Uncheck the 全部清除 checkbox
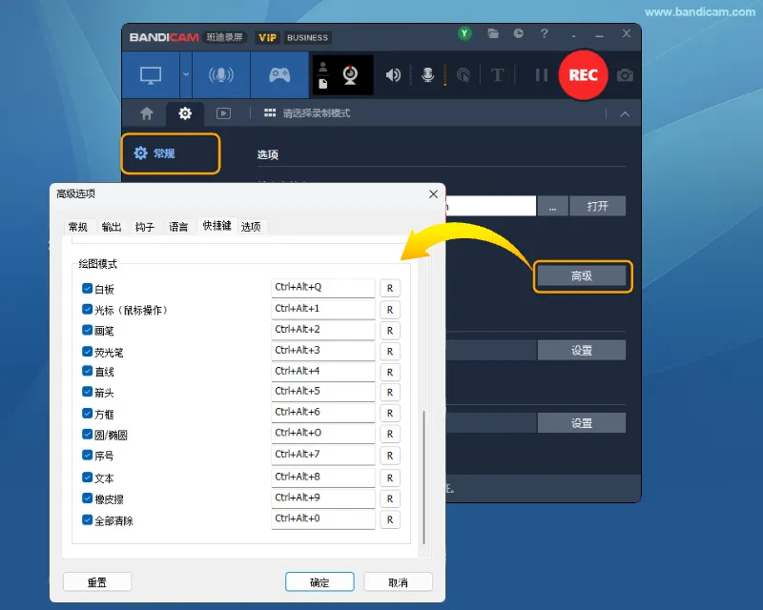 (88, 519)
